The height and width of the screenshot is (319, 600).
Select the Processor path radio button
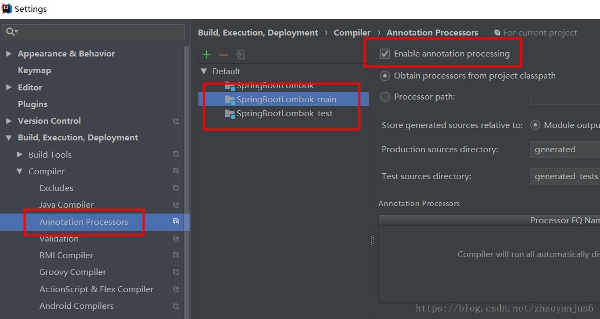(x=385, y=97)
